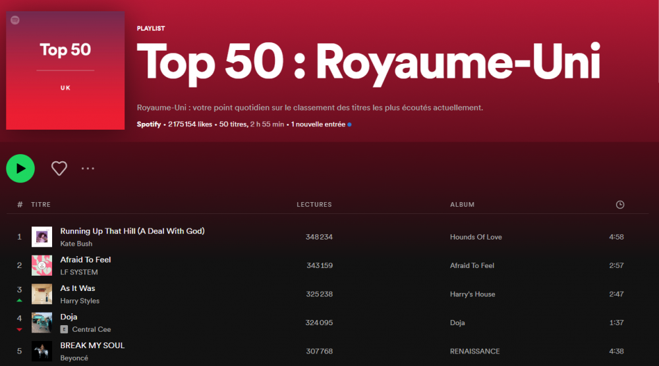Select Running Up That Hill track title

click(x=132, y=231)
